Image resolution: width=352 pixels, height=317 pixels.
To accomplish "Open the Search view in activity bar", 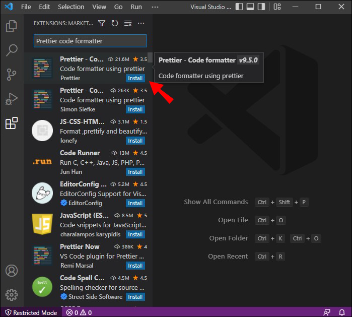I will click(12, 50).
